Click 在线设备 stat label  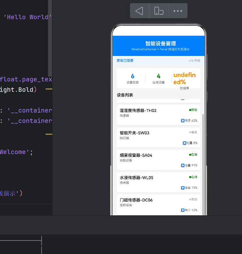coord(159,82)
